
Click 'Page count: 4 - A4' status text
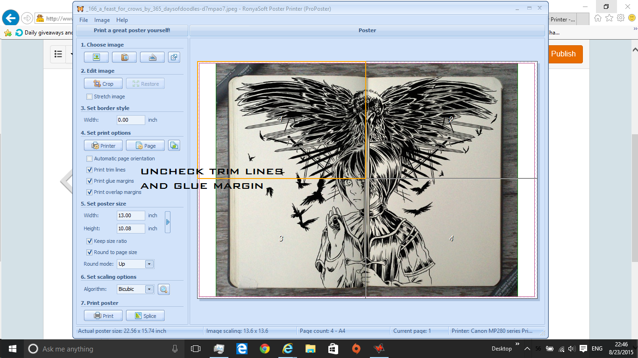point(322,331)
